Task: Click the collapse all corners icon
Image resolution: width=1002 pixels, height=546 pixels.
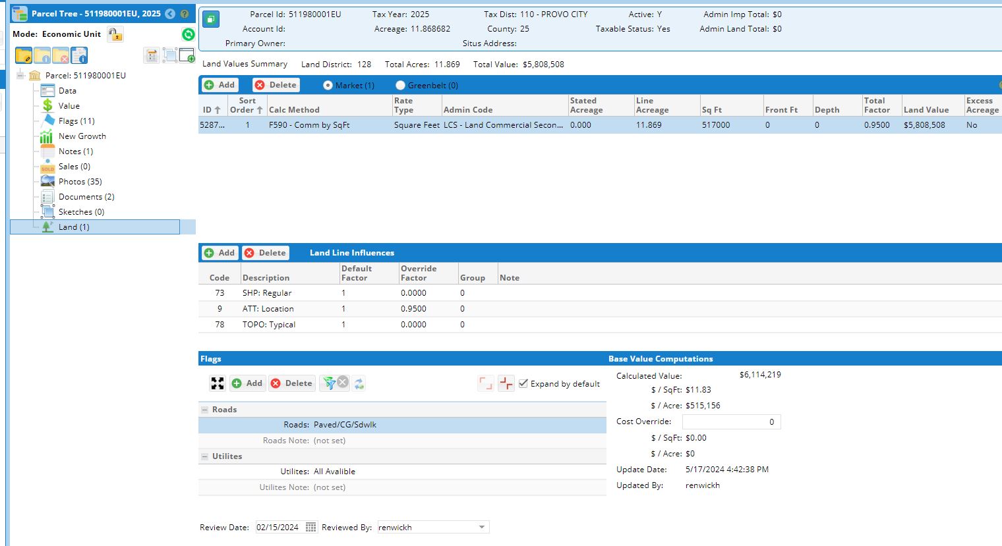Action: point(506,383)
